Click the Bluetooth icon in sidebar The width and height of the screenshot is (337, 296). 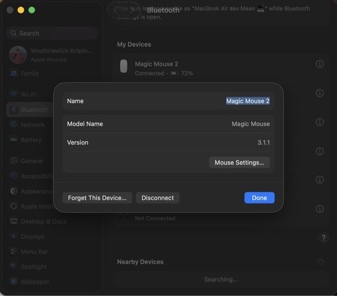pyautogui.click(x=14, y=110)
